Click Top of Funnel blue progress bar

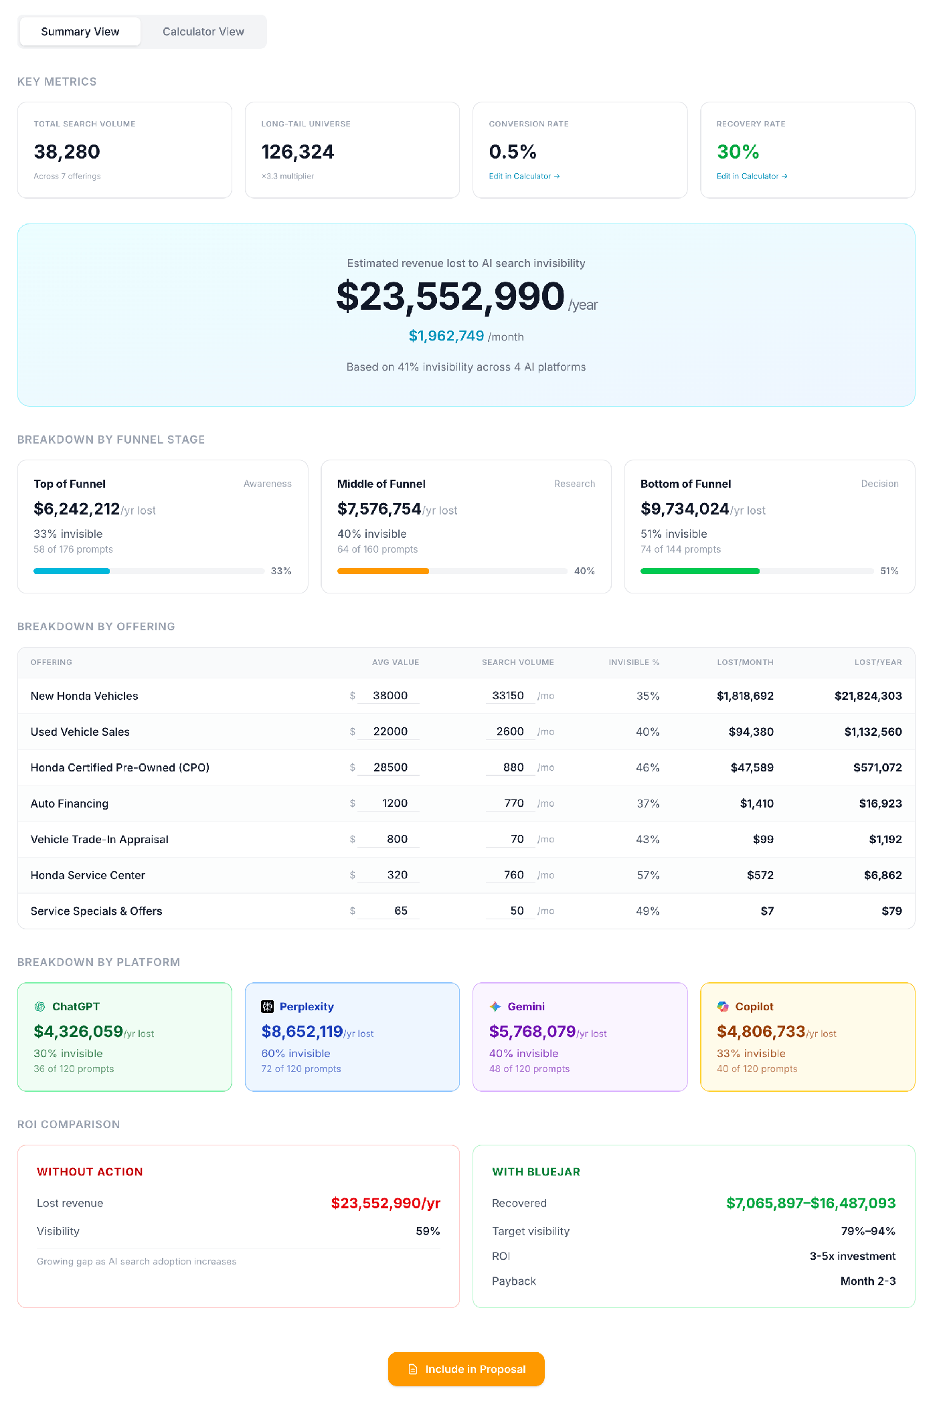72,571
